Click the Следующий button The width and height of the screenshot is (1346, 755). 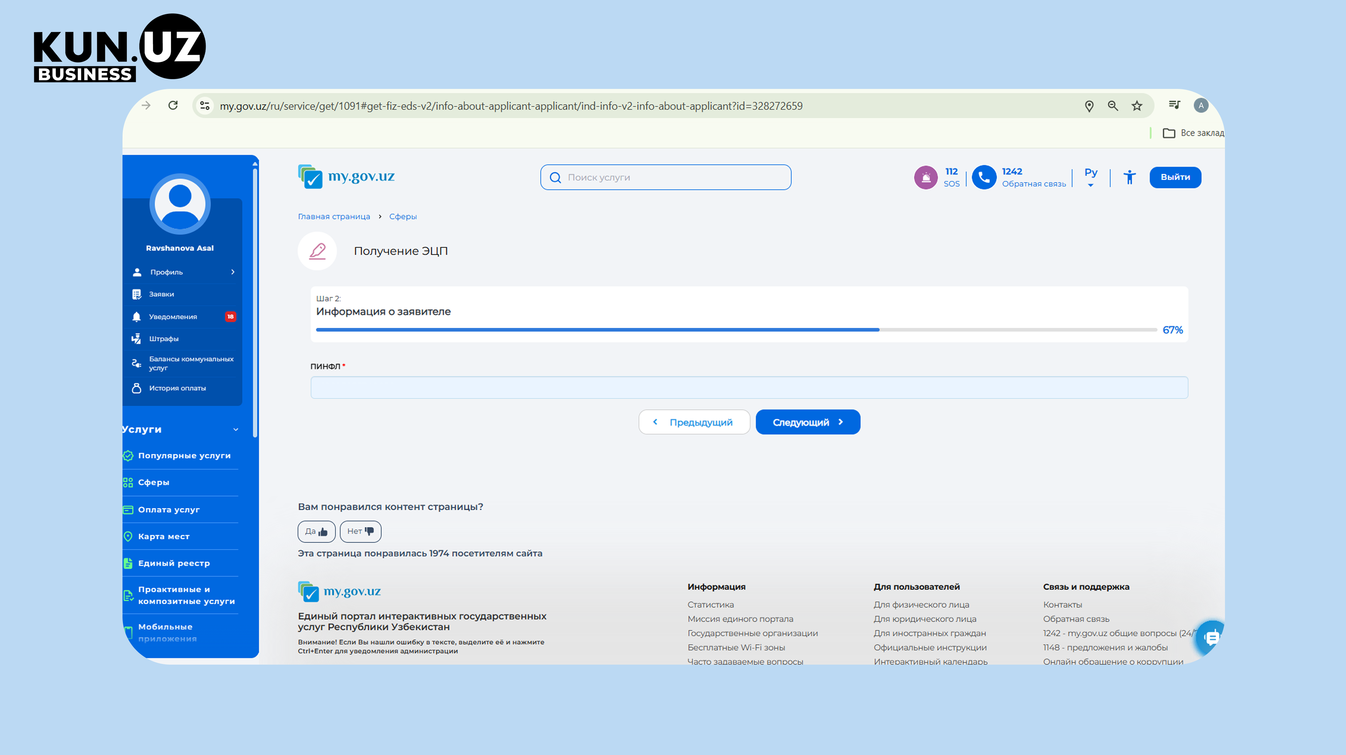tap(808, 422)
